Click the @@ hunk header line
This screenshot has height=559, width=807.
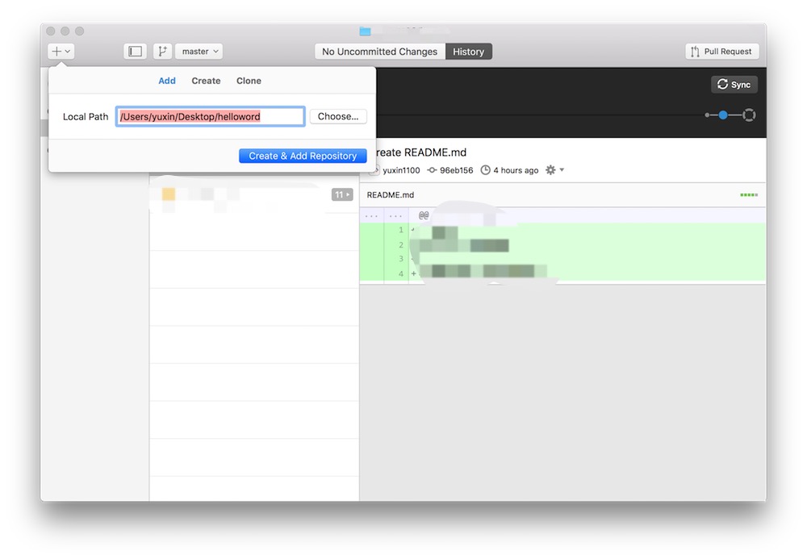coord(562,215)
